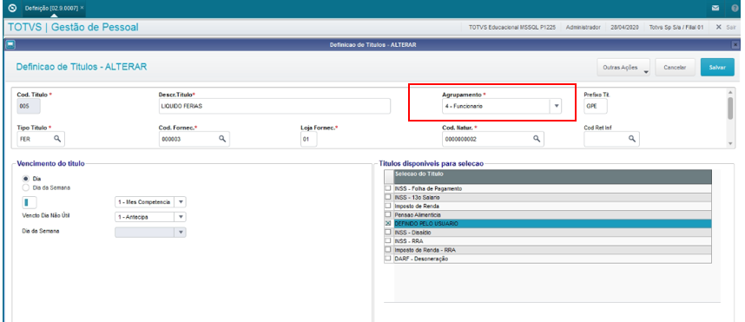Click the search magnifier in Cod. Natur.
This screenshot has width=745, height=322.
(x=536, y=139)
